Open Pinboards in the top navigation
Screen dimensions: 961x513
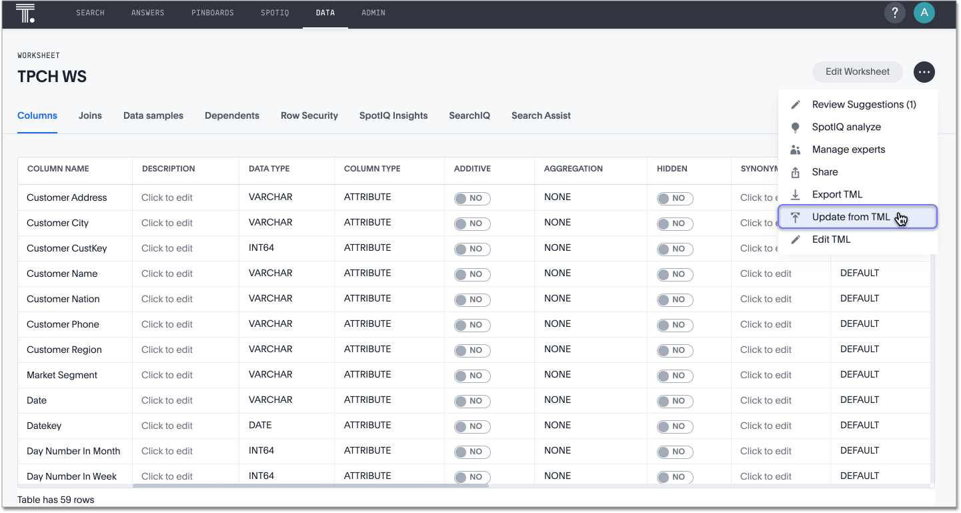(212, 13)
